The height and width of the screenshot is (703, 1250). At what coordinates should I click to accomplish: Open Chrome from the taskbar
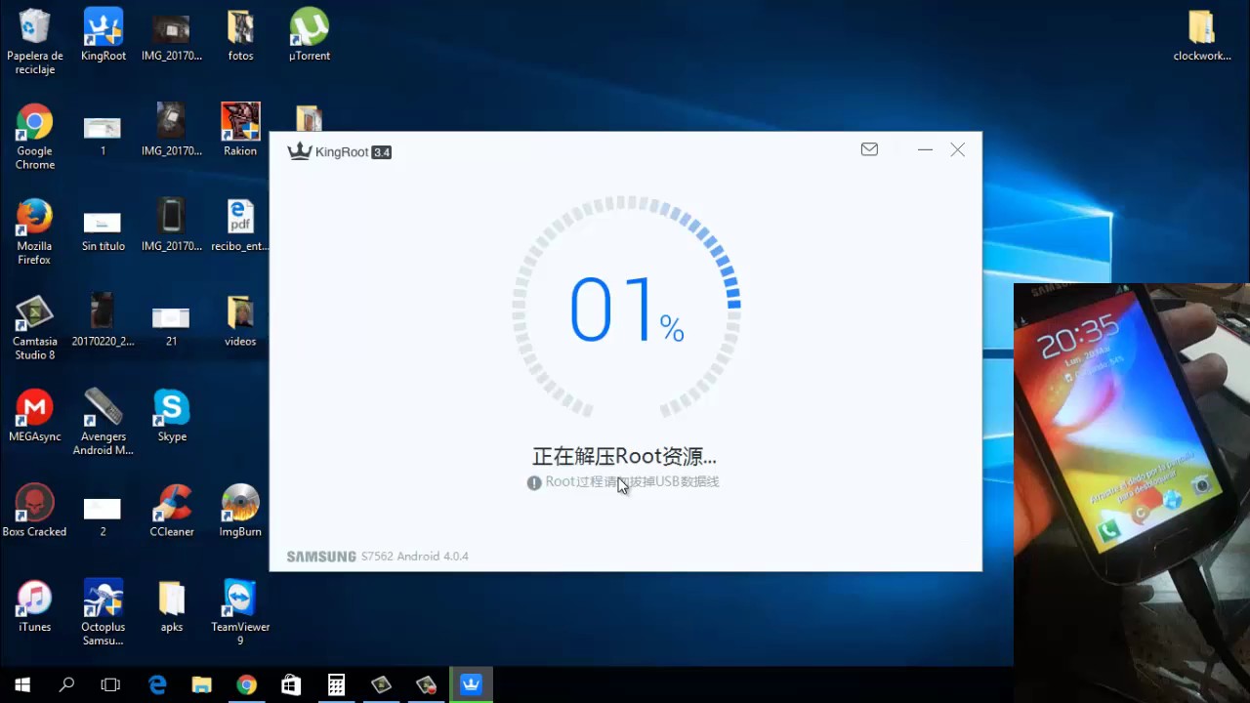tap(246, 685)
